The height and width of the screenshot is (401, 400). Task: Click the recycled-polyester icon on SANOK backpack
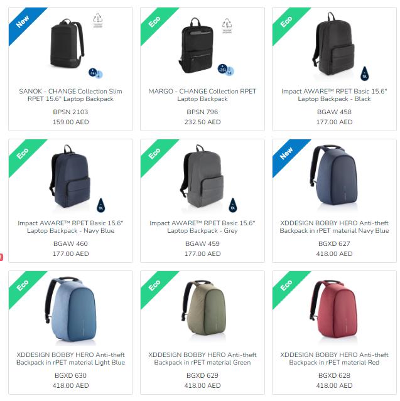pyautogui.click(x=98, y=20)
